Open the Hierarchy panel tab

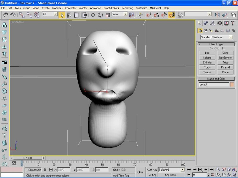coord(213,23)
